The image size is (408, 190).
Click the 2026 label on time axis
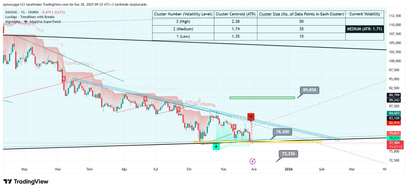click(288, 169)
